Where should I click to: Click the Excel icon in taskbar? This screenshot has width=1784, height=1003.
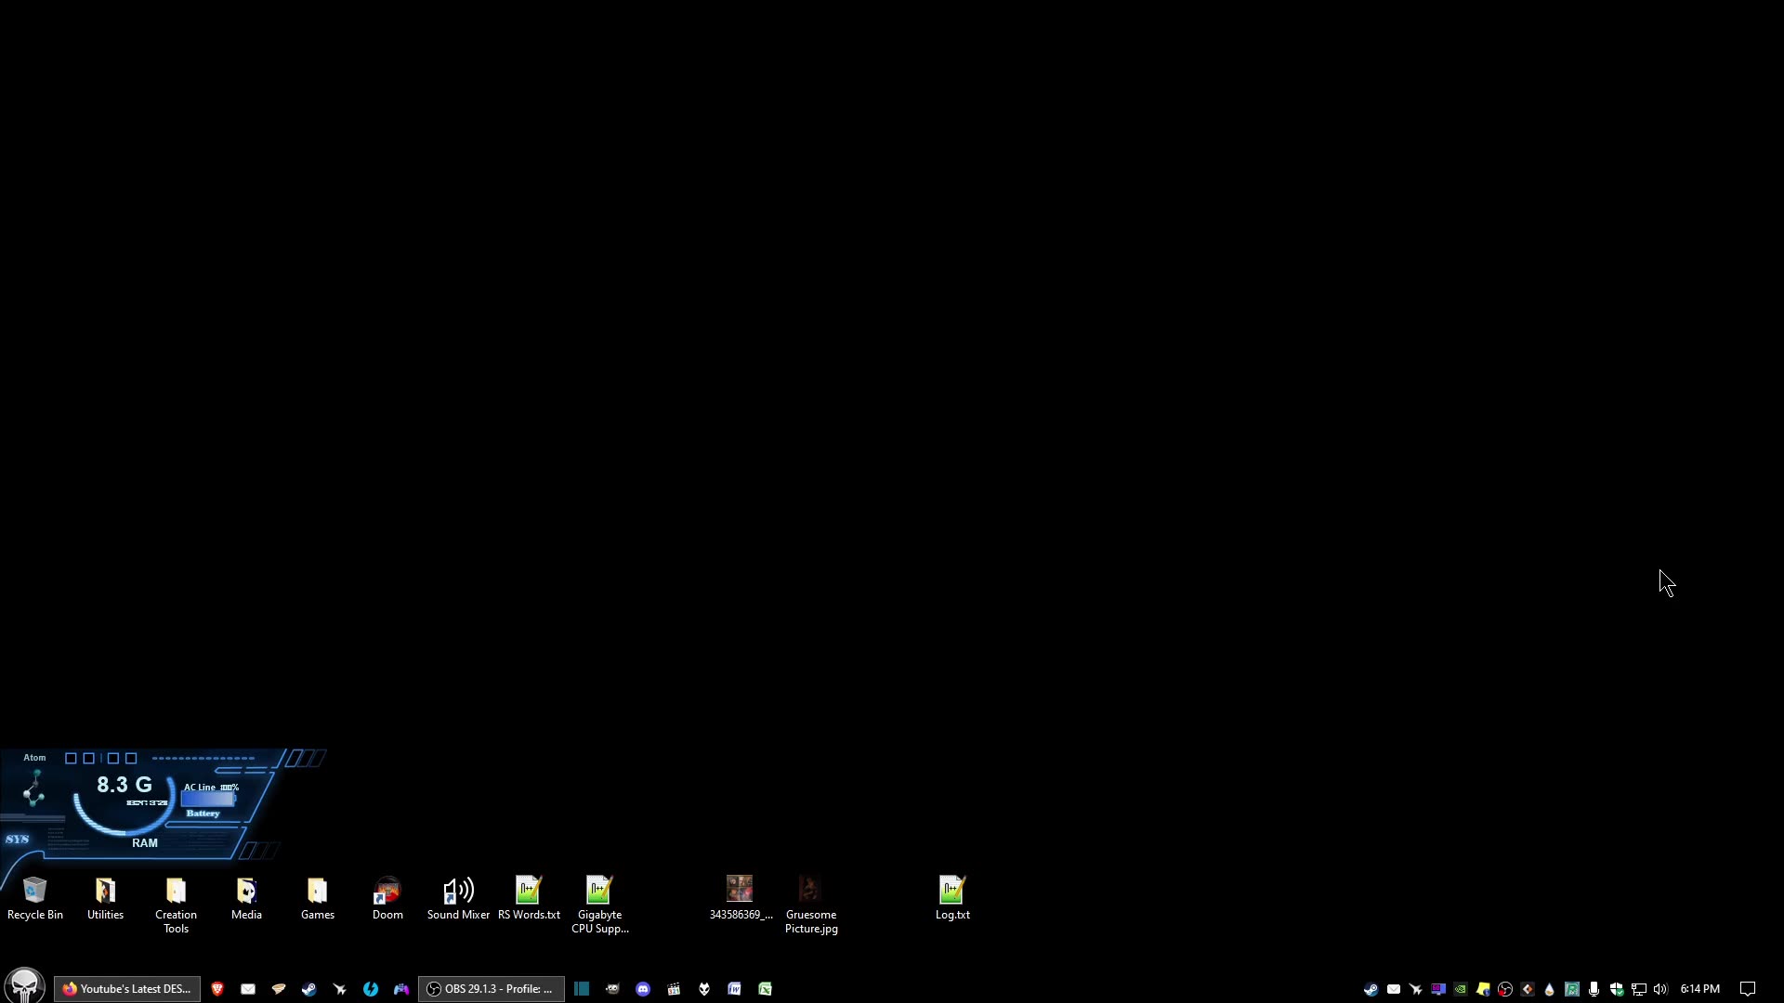[765, 989]
